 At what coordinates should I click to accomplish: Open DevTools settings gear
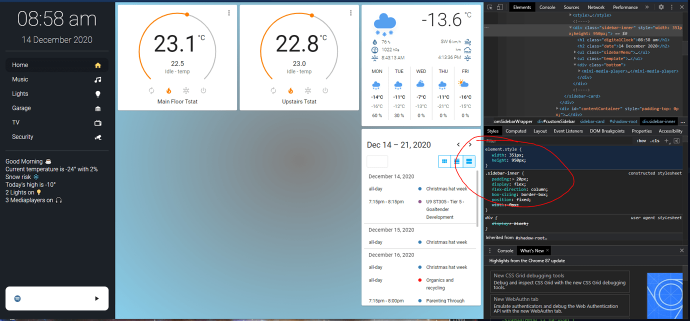pos(661,7)
